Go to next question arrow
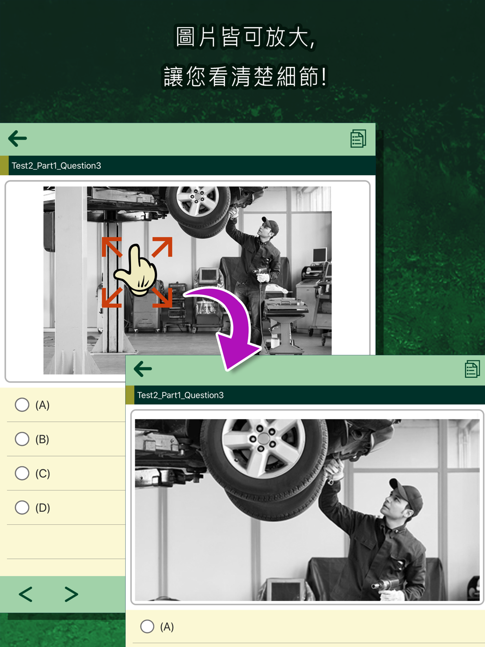This screenshot has height=647, width=485. 71,594
